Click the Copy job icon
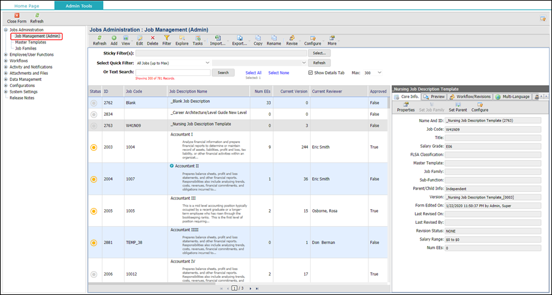Screen dimensions: 552x295 [258, 38]
